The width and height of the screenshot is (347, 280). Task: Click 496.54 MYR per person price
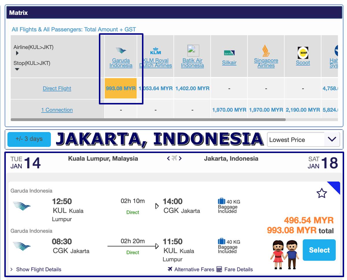309,220
